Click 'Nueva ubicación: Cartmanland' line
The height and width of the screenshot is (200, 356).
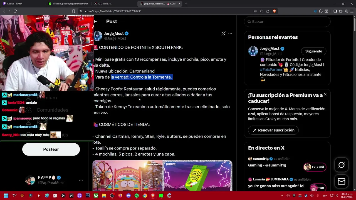[x=125, y=71]
